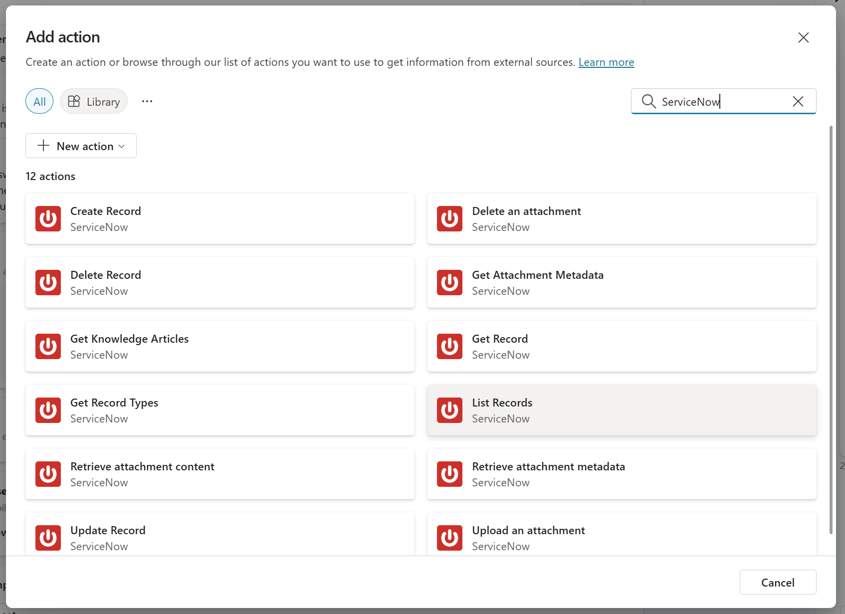The image size is (845, 614).
Task: Choose the Retrieve attachment content title
Action: click(x=142, y=466)
